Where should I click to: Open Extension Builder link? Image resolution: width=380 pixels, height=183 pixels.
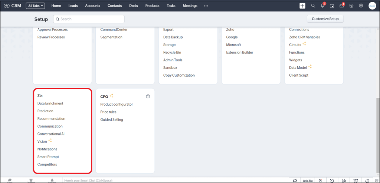pos(240,52)
